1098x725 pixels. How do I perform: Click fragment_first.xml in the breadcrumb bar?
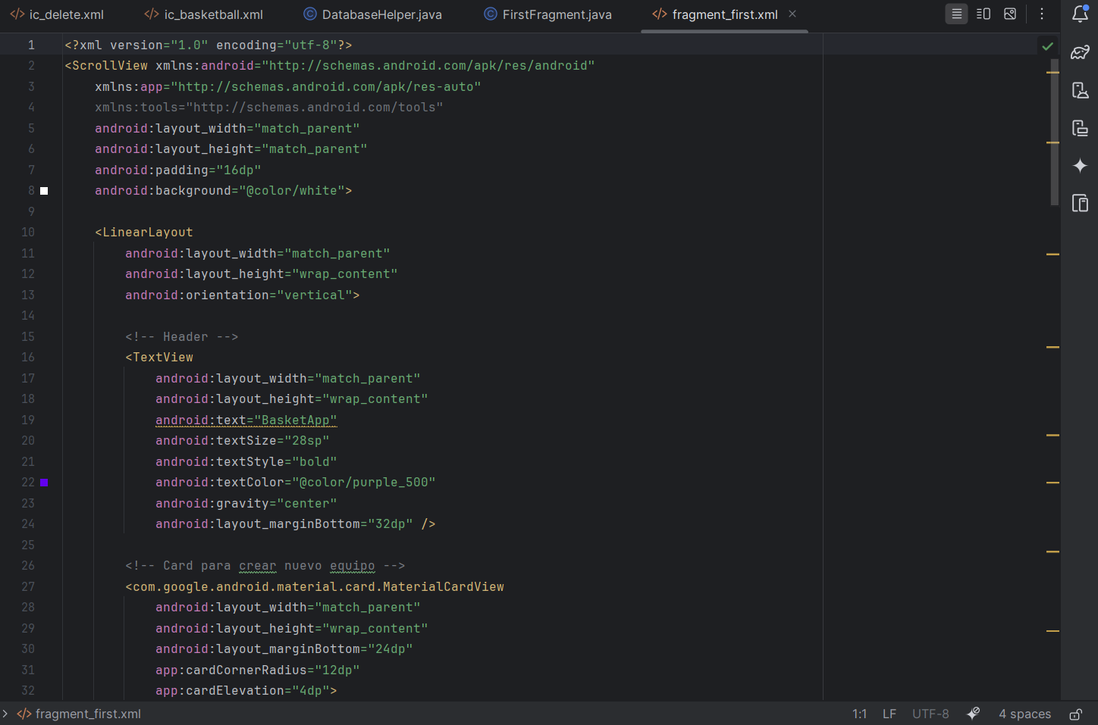[x=87, y=714]
